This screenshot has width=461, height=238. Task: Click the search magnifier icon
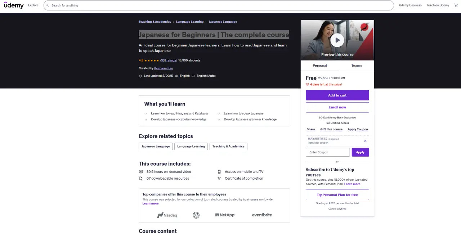[x=47, y=5]
